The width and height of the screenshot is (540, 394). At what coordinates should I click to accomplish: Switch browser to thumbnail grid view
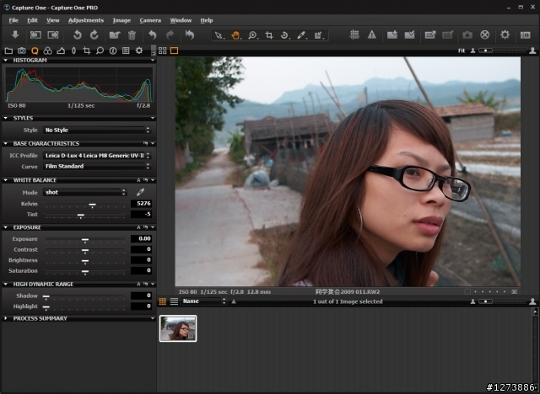point(163,301)
